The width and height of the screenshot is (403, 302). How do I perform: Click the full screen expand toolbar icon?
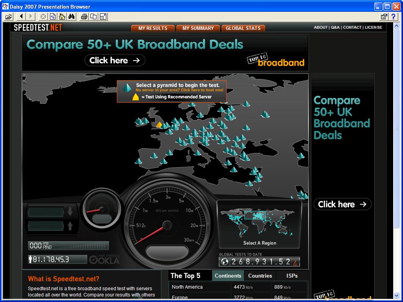click(103, 17)
